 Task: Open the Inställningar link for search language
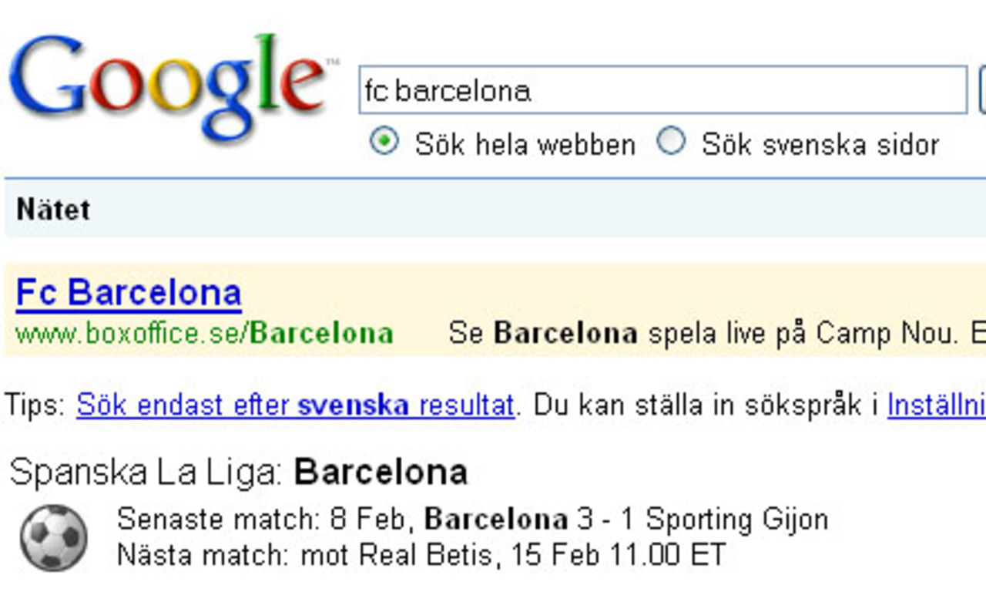coord(936,403)
